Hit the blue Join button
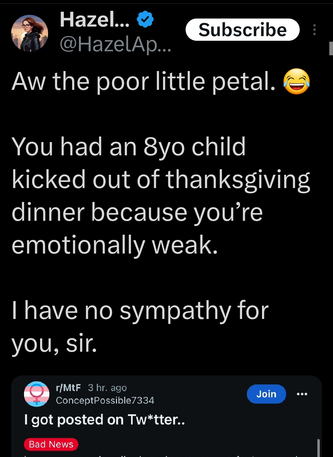333x457 pixels. (266, 394)
